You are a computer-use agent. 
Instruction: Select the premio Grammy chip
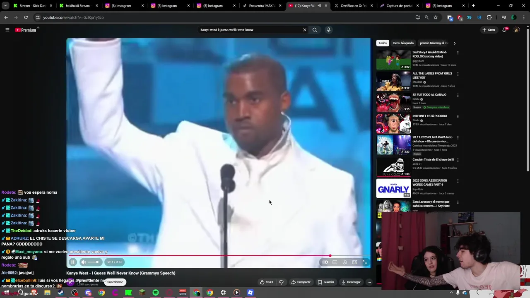434,43
